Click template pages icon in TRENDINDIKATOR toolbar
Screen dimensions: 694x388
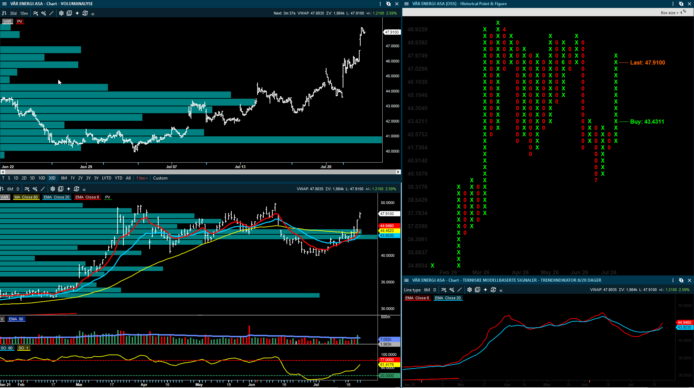pos(477,290)
